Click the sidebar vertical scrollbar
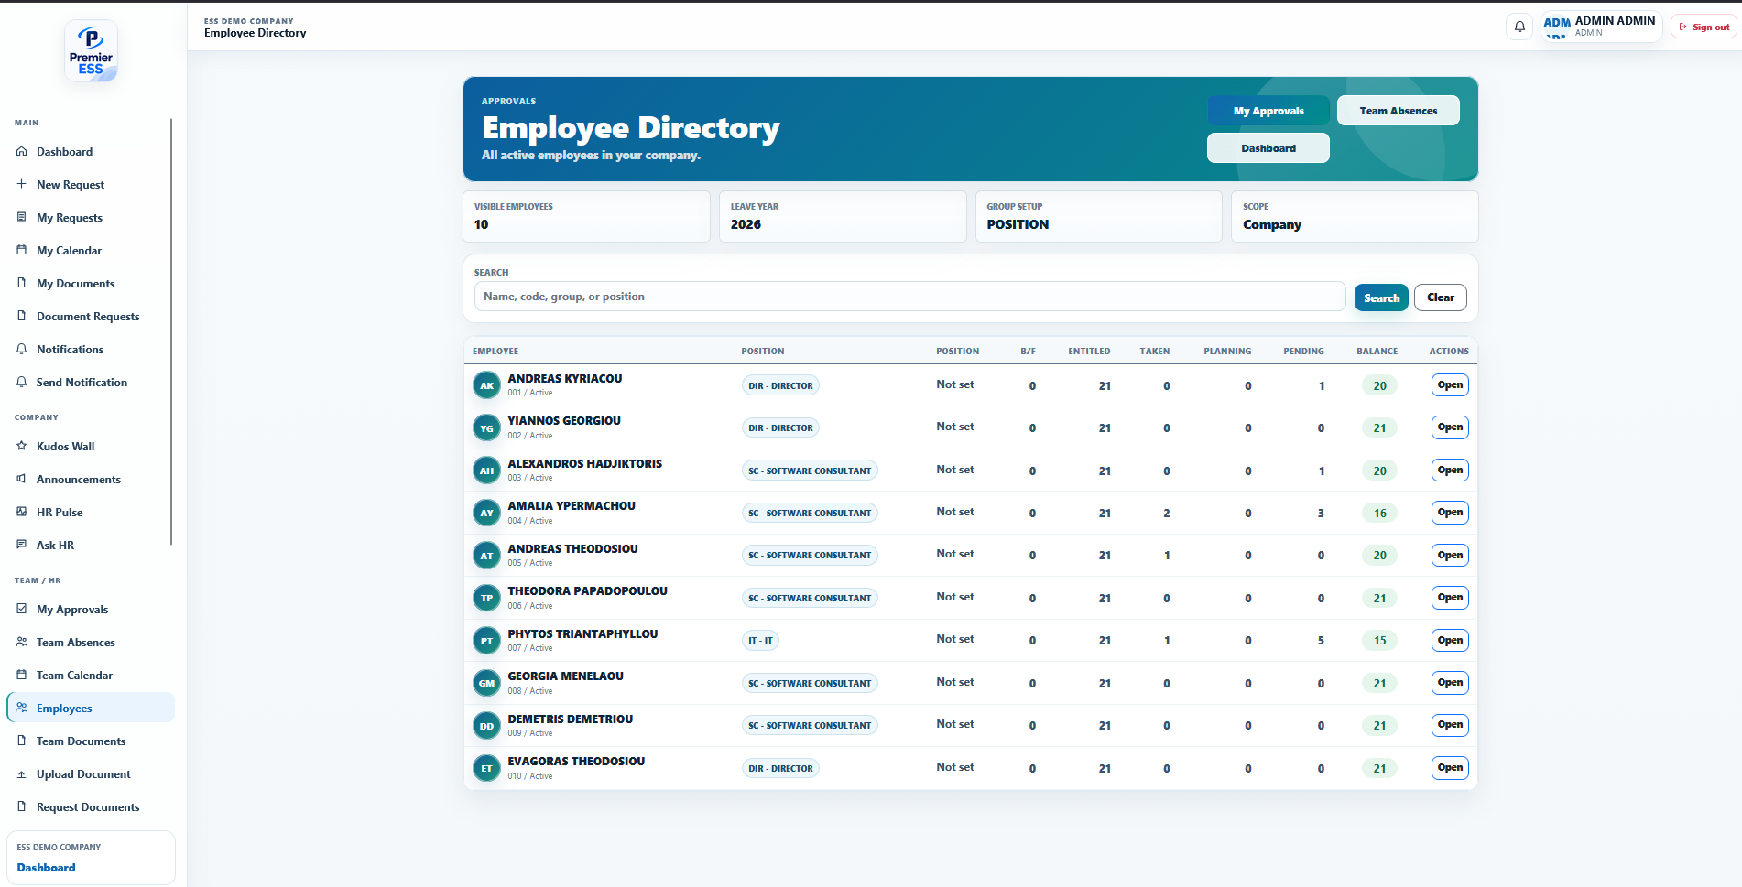Viewport: 1742px width, 887px height. pyautogui.click(x=171, y=331)
